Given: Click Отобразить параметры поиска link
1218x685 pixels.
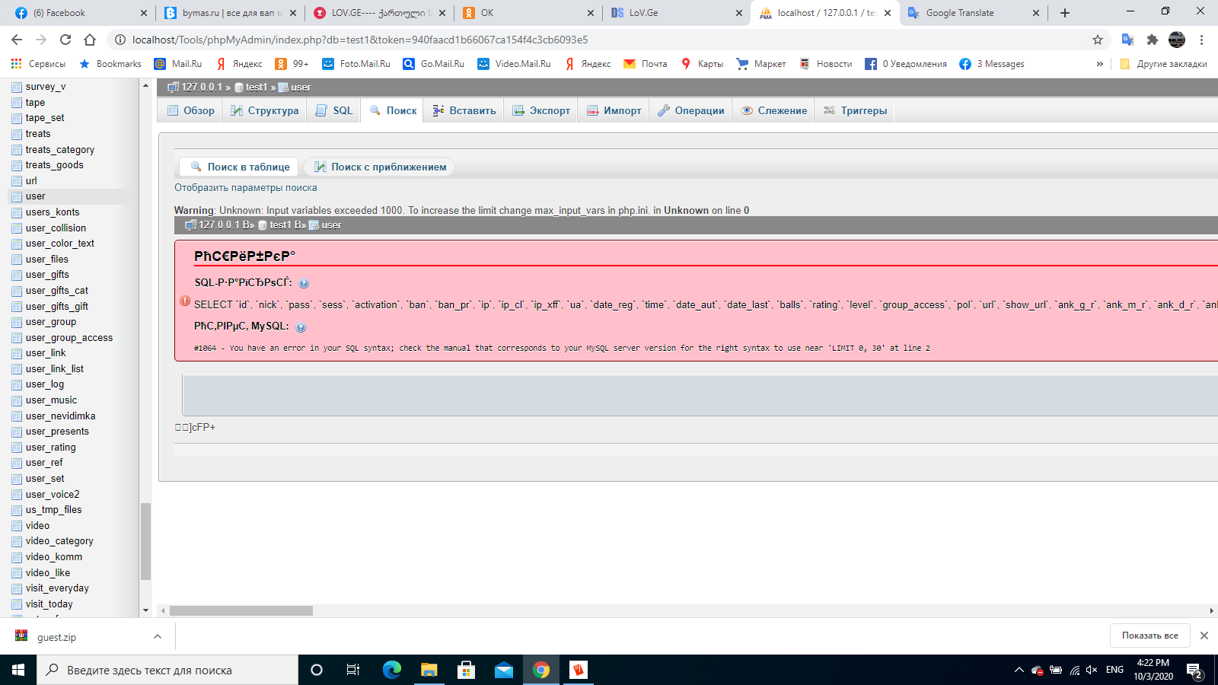Looking at the screenshot, I should [x=245, y=188].
